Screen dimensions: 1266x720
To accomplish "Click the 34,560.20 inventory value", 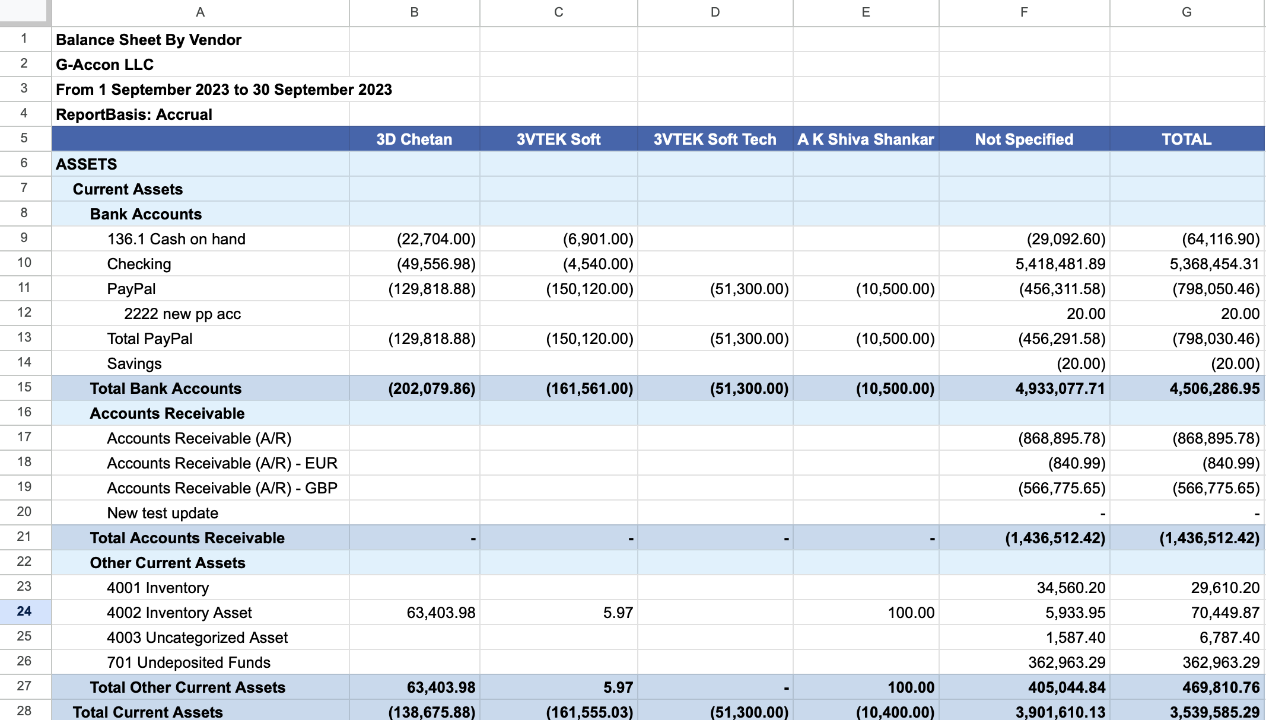I will 1071,588.
